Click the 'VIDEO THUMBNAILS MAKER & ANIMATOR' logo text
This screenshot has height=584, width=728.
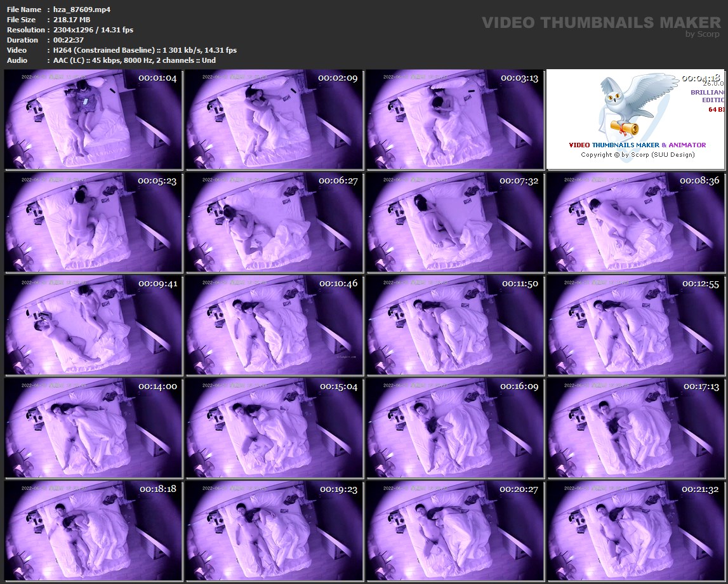coord(637,145)
